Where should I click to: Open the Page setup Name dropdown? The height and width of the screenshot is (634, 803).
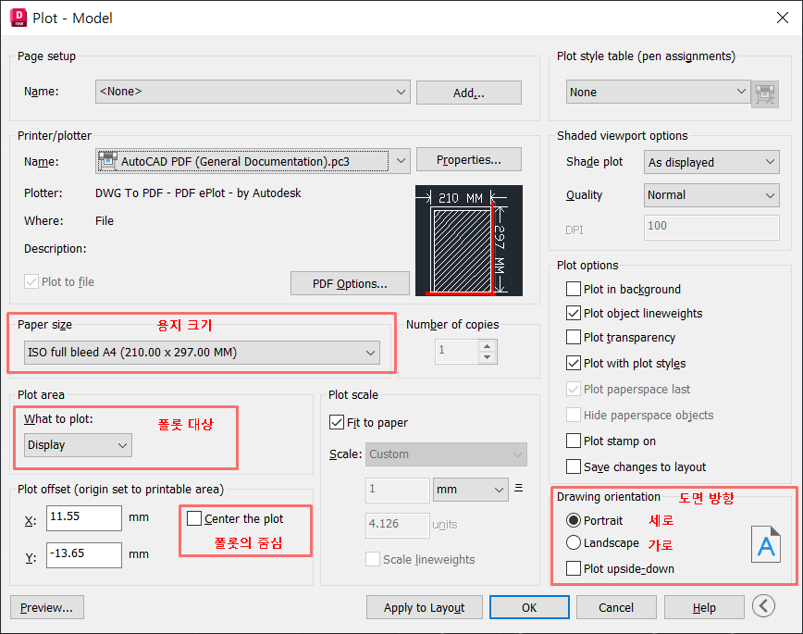coord(253,92)
